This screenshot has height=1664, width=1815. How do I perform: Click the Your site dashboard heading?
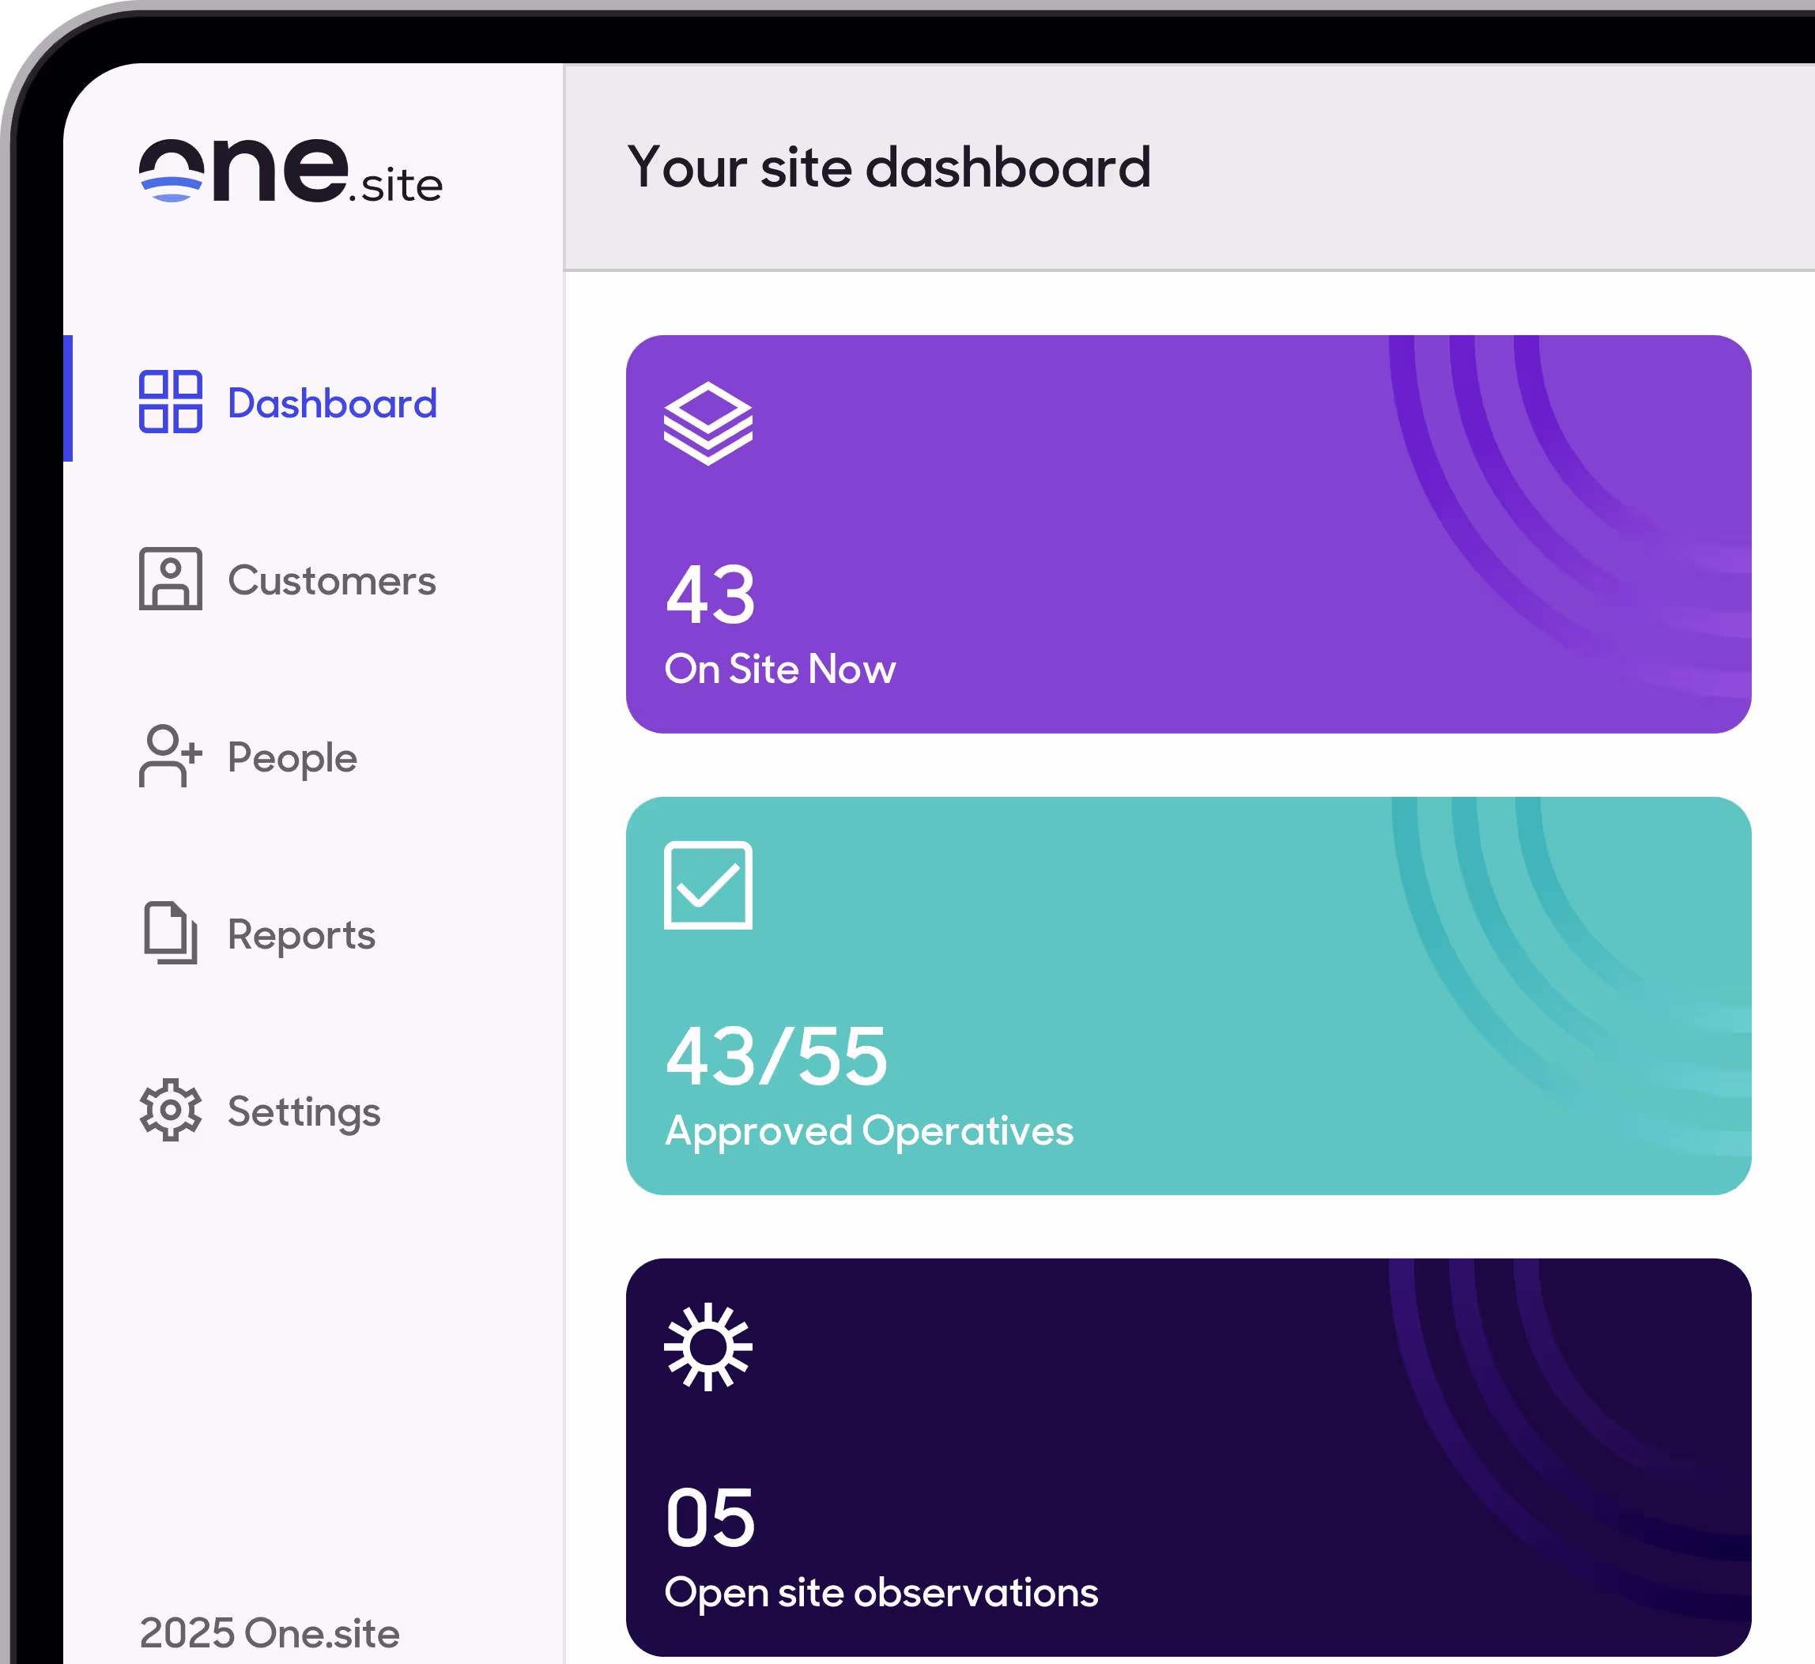[889, 168]
